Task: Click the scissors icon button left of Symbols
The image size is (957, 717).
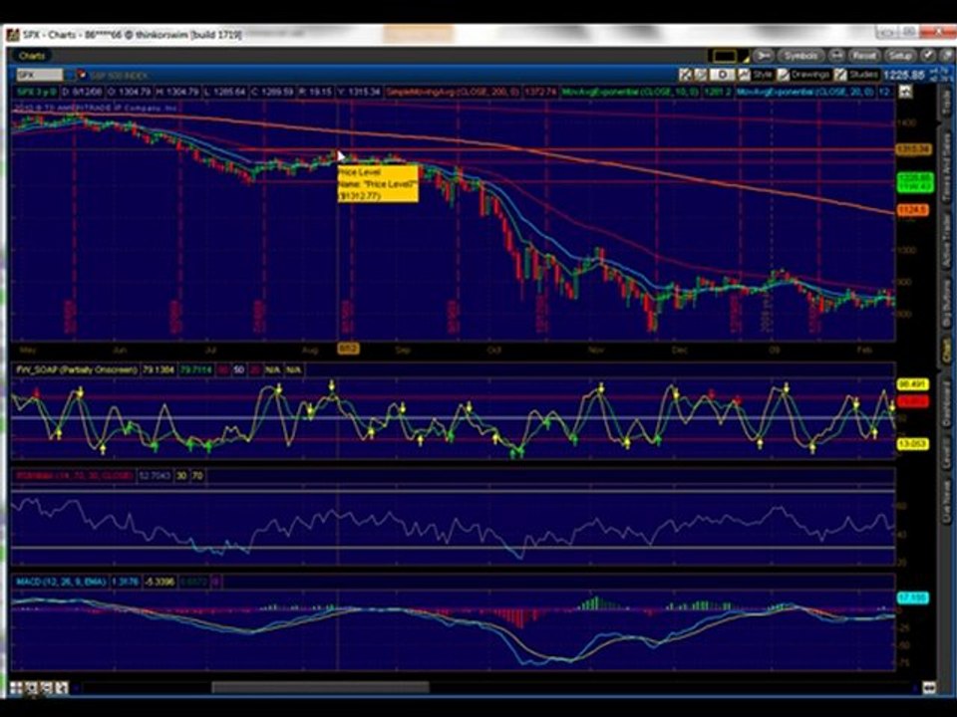Action: pyautogui.click(x=763, y=56)
